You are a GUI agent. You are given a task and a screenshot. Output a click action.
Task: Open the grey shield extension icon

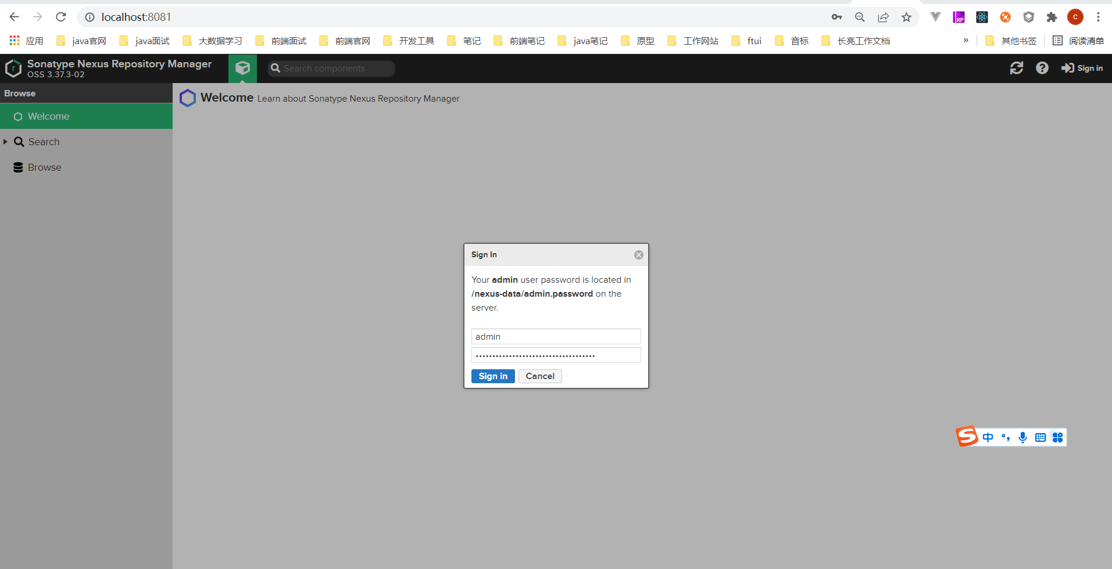click(1028, 17)
